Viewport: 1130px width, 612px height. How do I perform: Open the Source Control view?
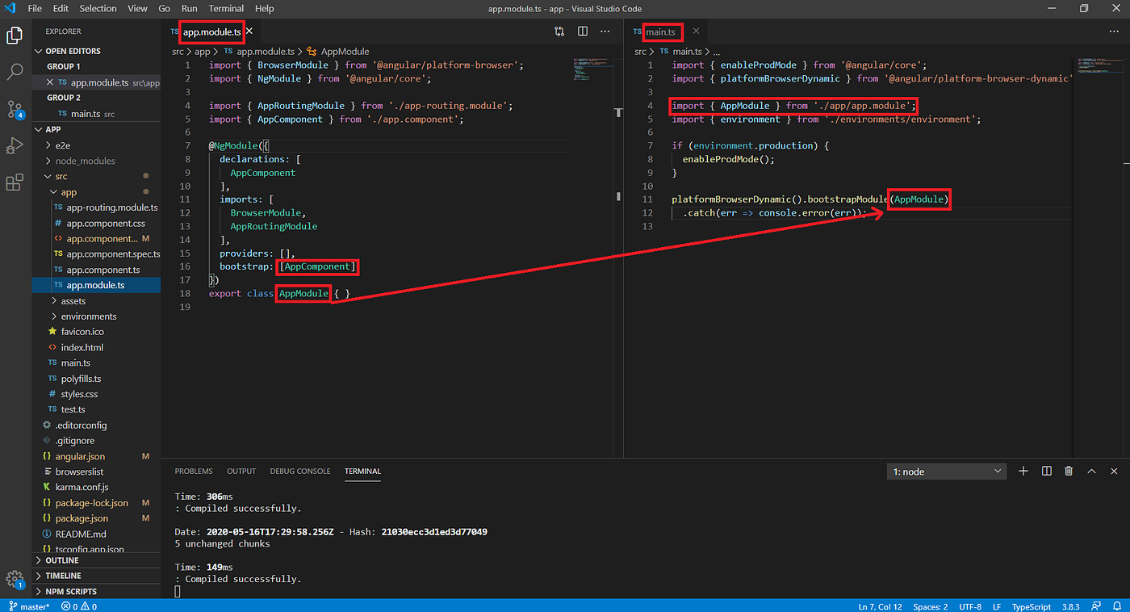tap(14, 108)
